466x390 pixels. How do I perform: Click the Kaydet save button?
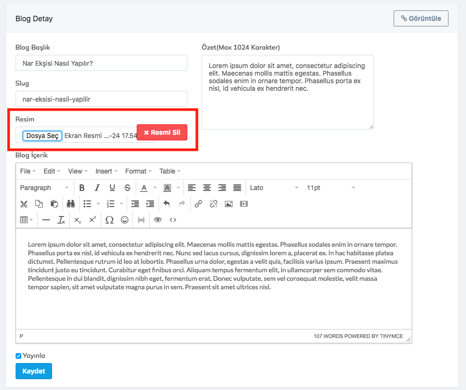pyautogui.click(x=34, y=371)
